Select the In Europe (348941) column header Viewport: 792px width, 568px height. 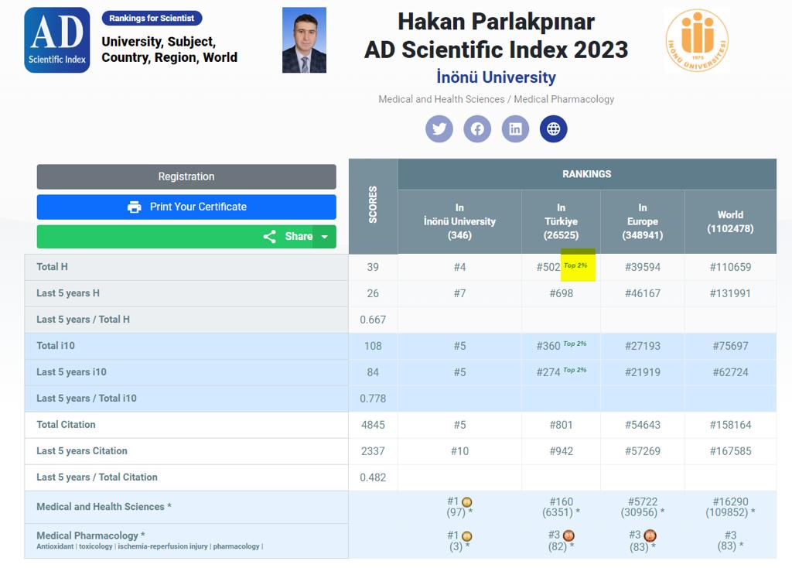(x=643, y=222)
